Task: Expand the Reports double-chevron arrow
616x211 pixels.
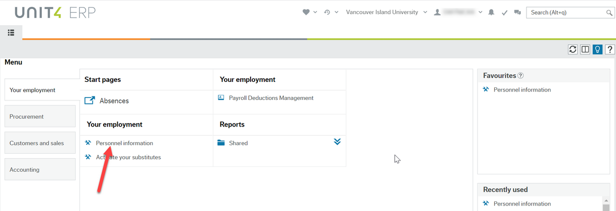Action: point(337,142)
